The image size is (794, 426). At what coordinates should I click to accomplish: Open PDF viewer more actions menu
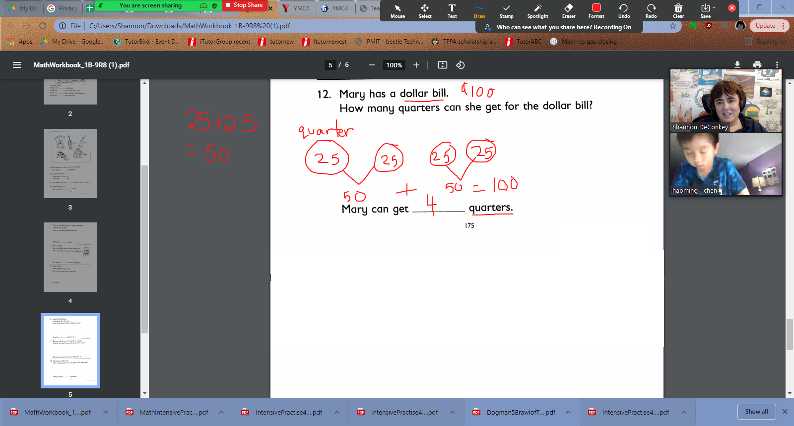(777, 65)
